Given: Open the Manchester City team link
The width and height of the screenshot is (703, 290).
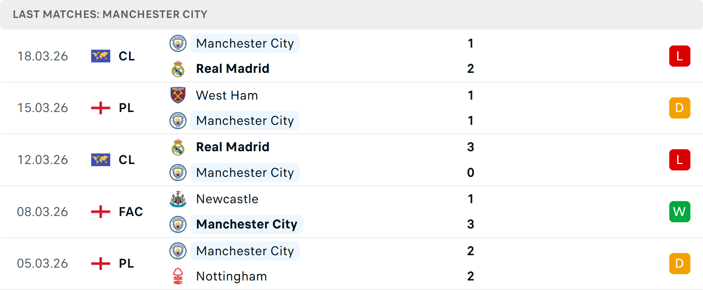Looking at the screenshot, I should [245, 43].
